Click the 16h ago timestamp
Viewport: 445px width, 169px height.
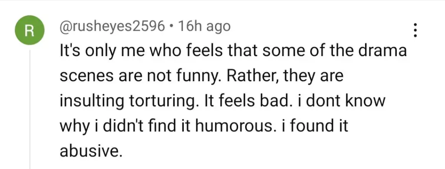click(205, 27)
